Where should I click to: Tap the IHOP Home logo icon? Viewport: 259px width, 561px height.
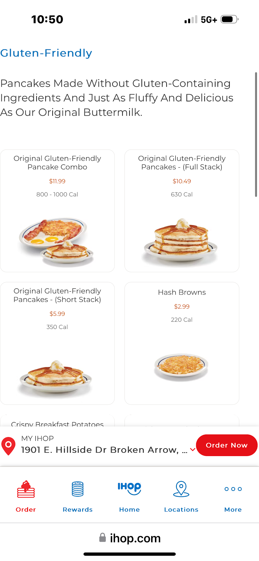[x=129, y=488]
